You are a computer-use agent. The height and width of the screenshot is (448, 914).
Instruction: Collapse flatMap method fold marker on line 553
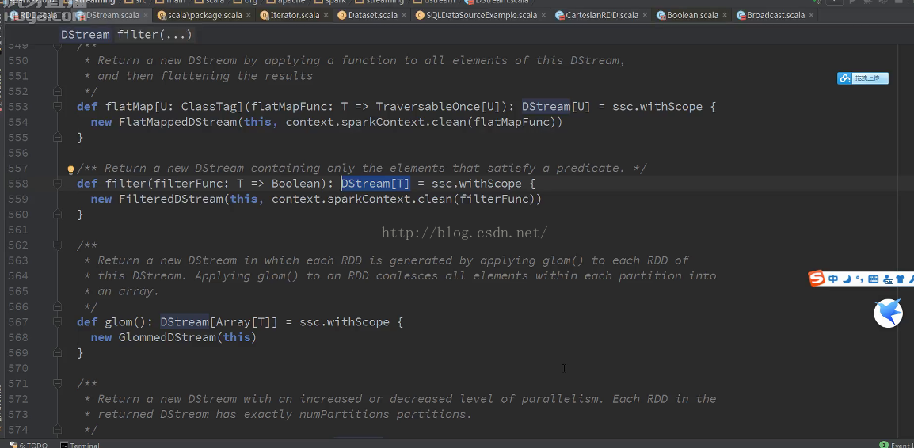click(57, 107)
